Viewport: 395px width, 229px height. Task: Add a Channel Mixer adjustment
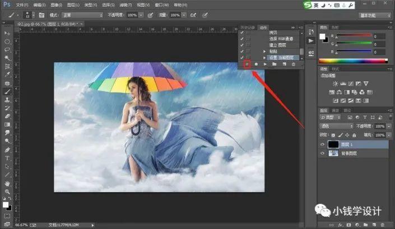(x=362, y=92)
